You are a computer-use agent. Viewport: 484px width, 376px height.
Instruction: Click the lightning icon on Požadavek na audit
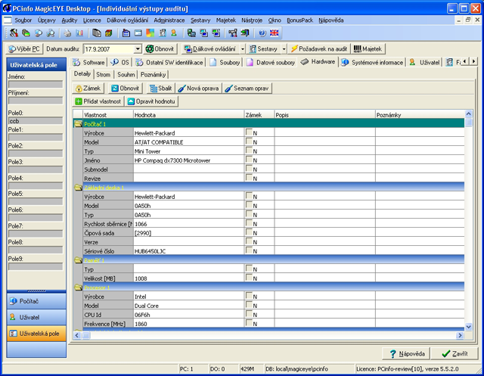coord(294,48)
